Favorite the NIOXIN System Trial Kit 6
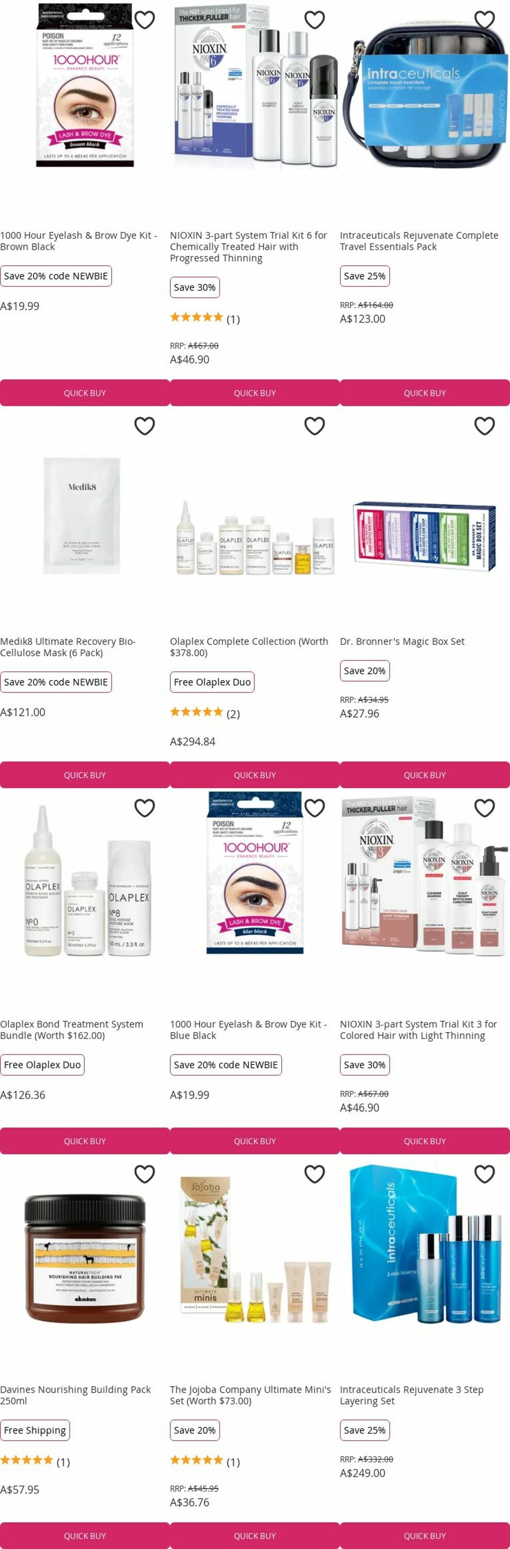This screenshot has width=510, height=1549. click(x=314, y=20)
